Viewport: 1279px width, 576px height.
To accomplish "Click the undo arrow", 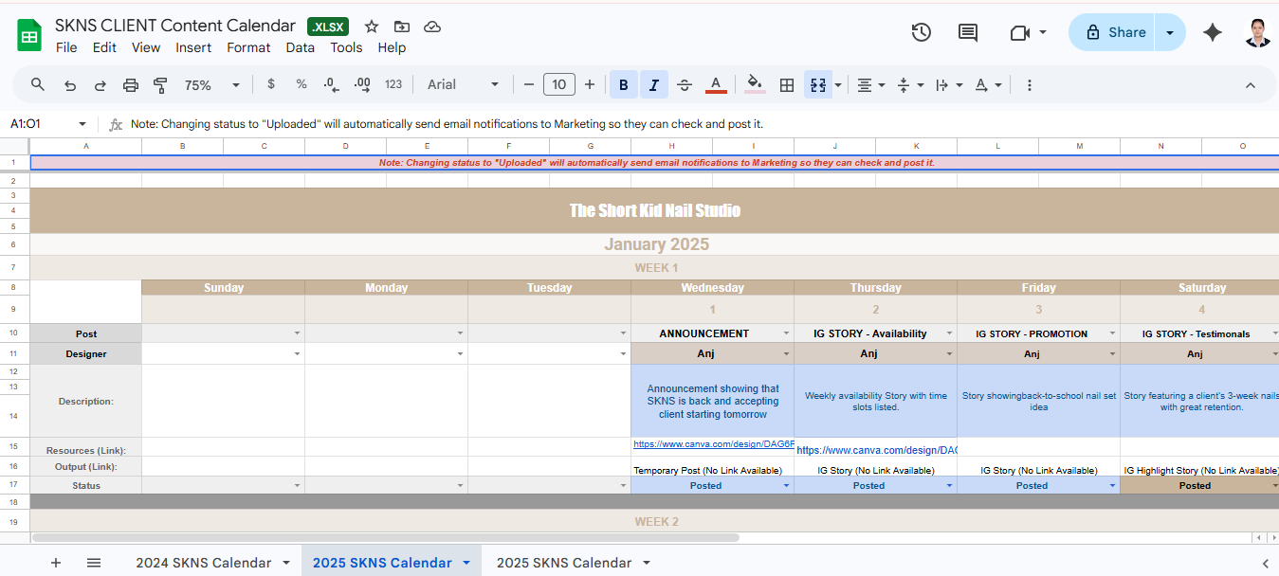I will (x=70, y=85).
